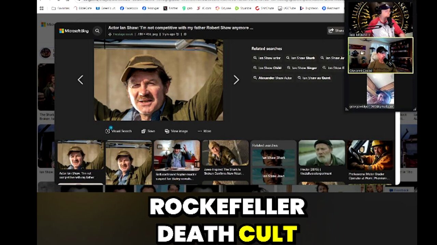Search related 'Ian Shaw as Quint'
The image size is (437, 245).
pyautogui.click(x=314, y=78)
